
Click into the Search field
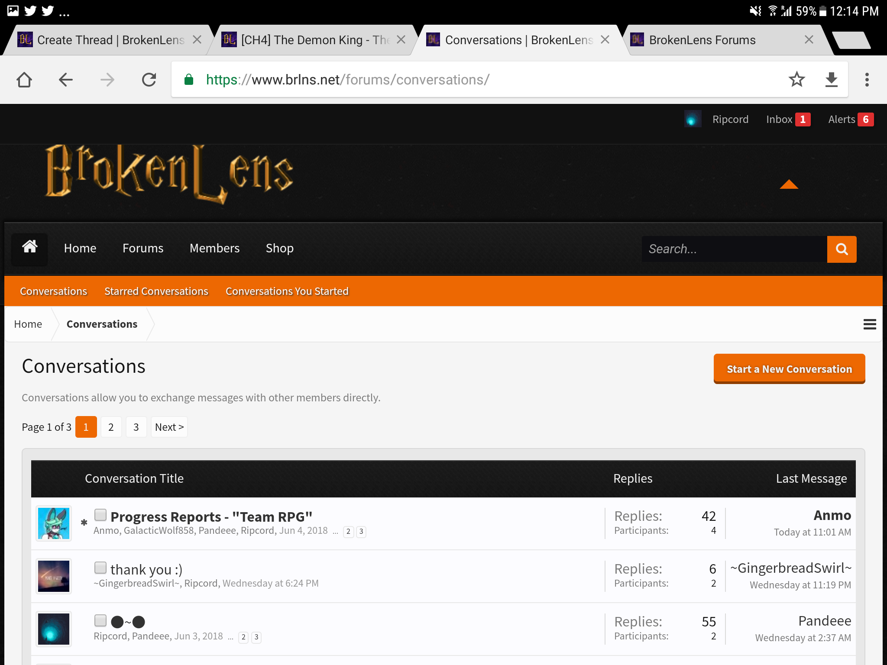click(x=734, y=249)
